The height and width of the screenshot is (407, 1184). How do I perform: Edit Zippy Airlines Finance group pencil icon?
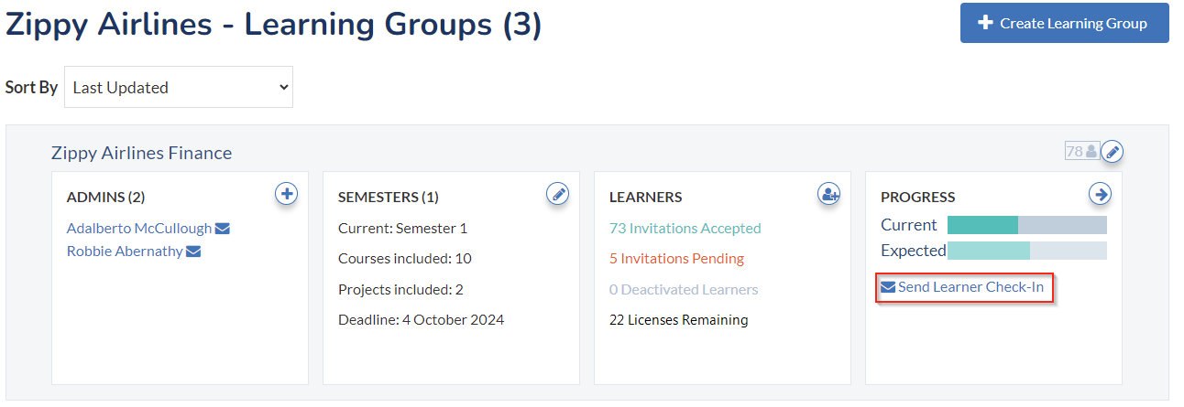(1112, 151)
